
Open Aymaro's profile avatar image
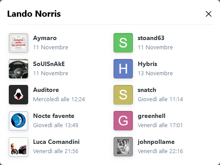click(18, 43)
